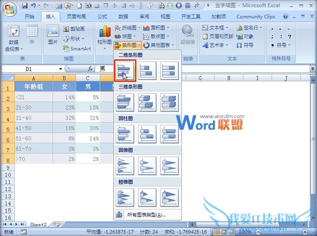Open 页眉和页脚 header and footer
The width and height of the screenshot is (317, 236).
coord(218,36)
